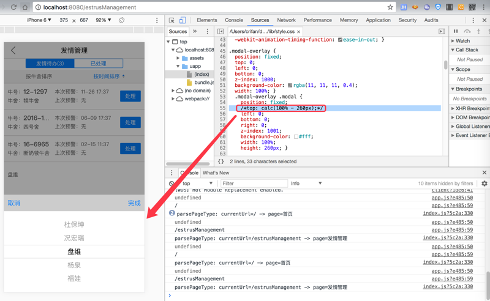Sort by 按时间排序

pyautogui.click(x=109, y=76)
